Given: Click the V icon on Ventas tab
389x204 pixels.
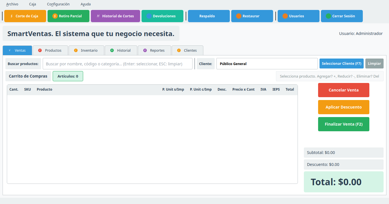Looking at the screenshot, I should click(10, 50).
